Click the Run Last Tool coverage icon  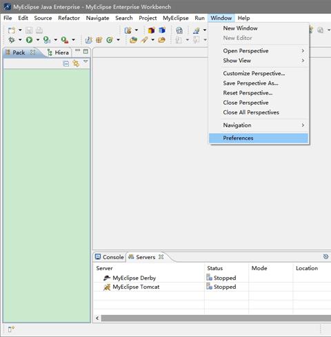click(x=47, y=40)
